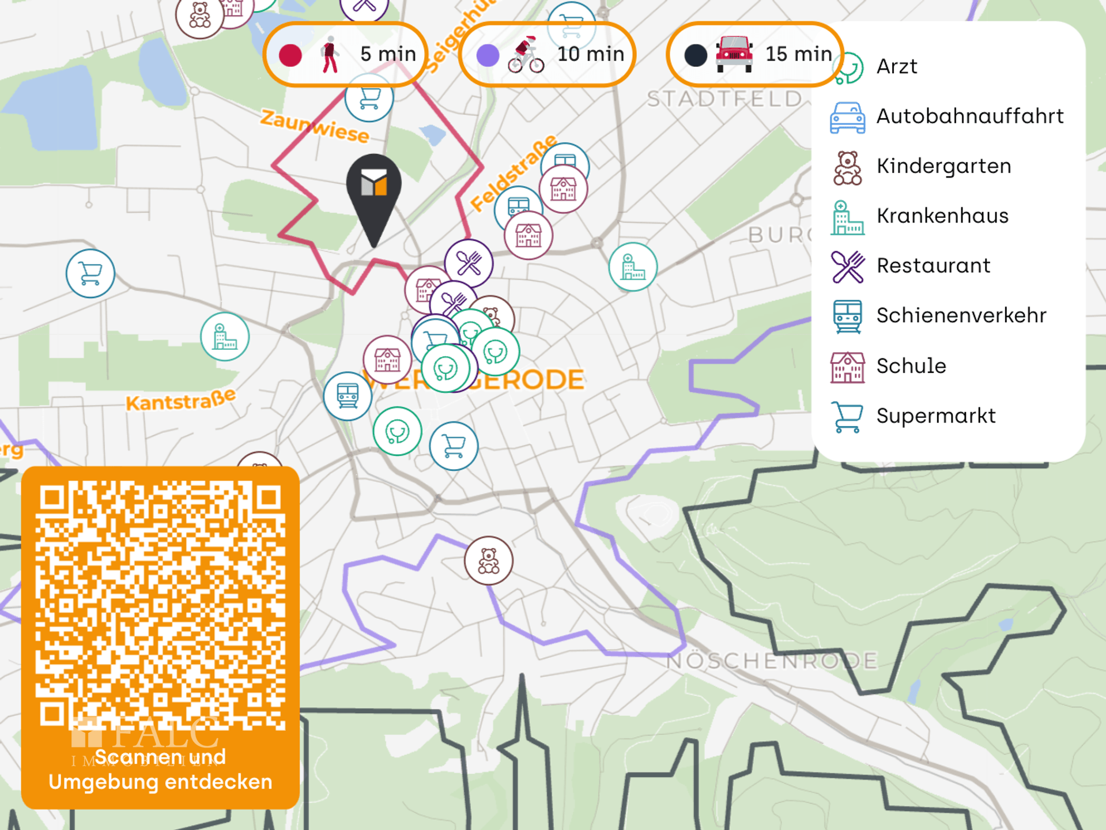Toggle the 10 min cycling radius
This screenshot has height=830, width=1106.
tap(548, 55)
